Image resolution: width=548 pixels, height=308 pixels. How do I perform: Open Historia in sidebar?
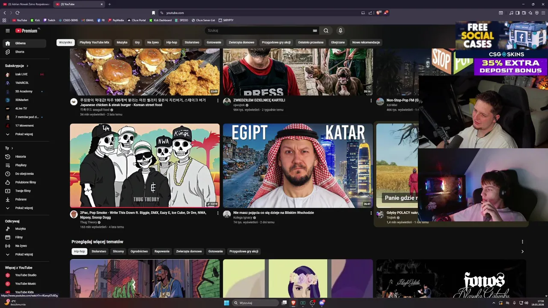24,157
